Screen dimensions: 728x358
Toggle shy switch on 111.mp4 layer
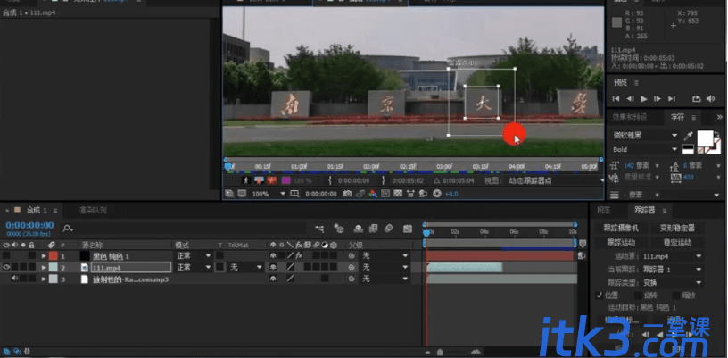pos(273,267)
